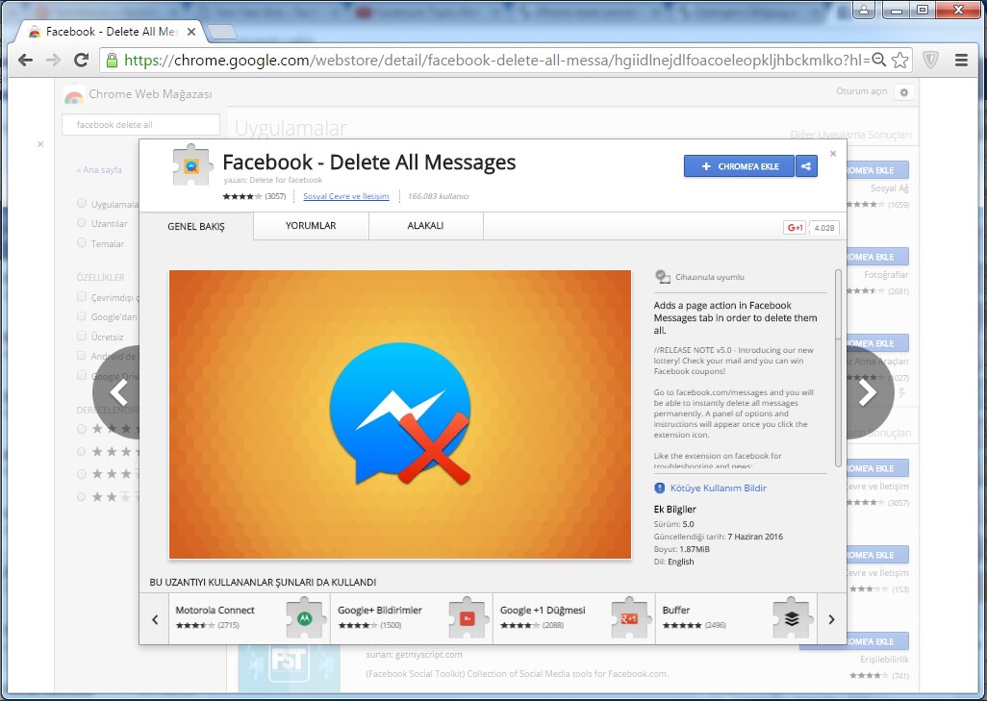Reload the page using the refresh icon
The height and width of the screenshot is (701, 987).
82,60
